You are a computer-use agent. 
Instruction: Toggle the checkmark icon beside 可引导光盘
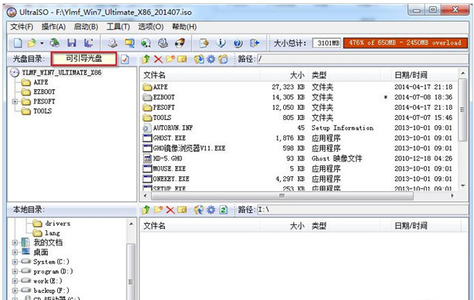(125, 59)
